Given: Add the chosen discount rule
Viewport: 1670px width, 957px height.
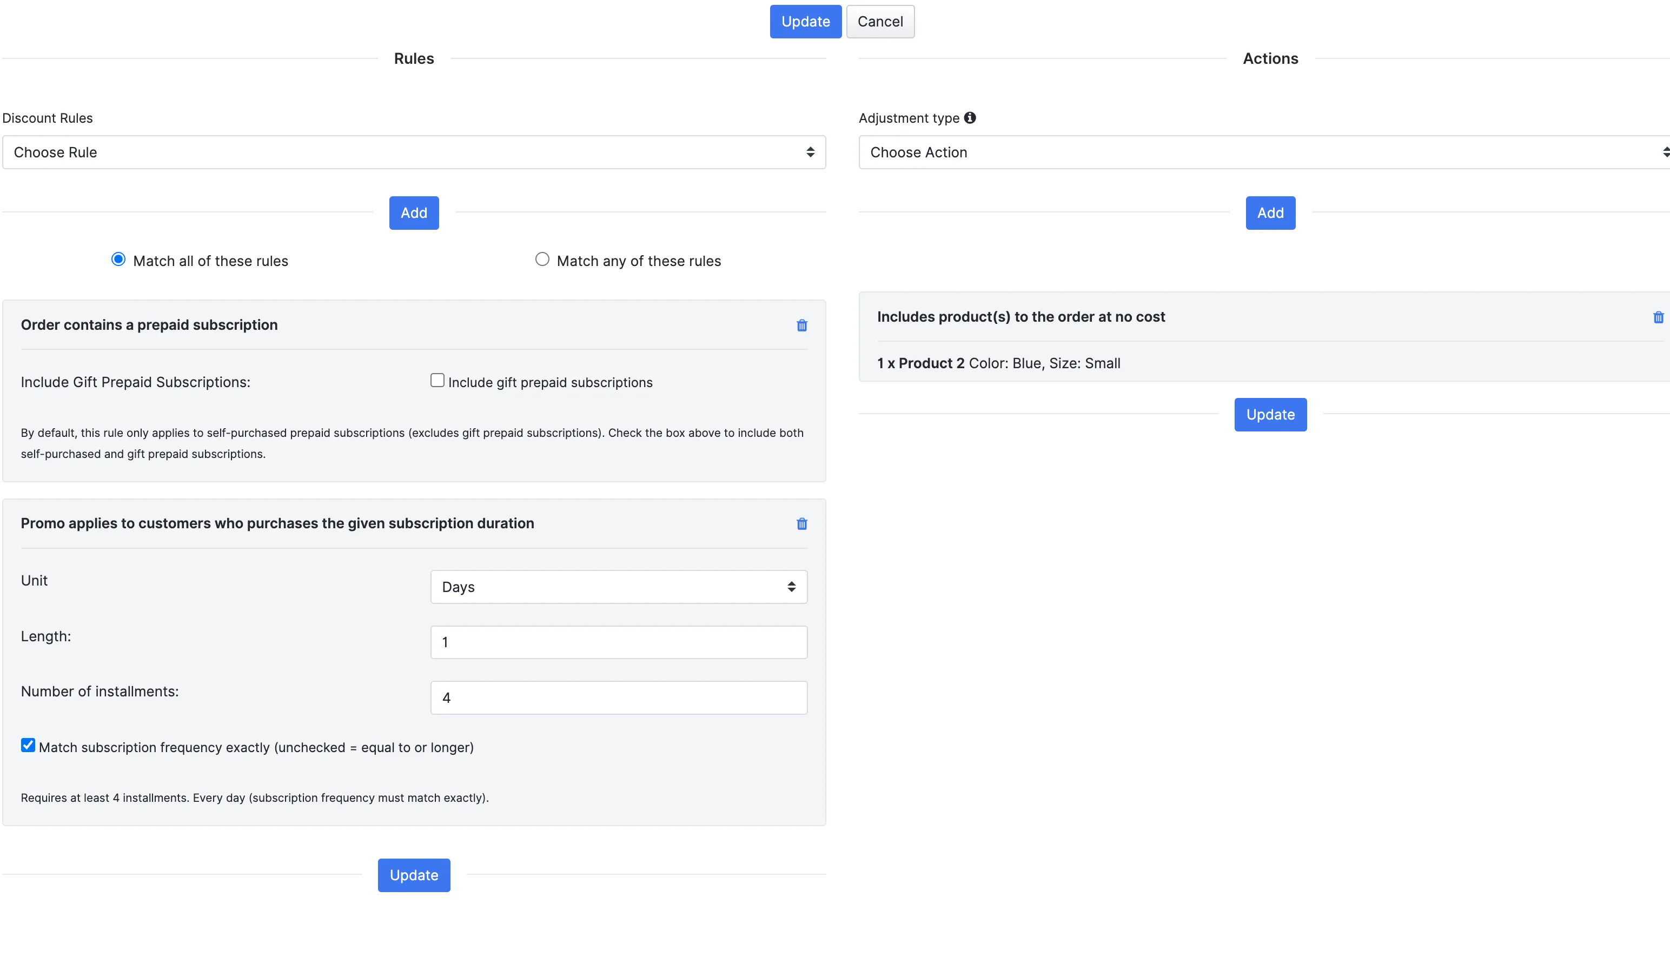Looking at the screenshot, I should 413,213.
